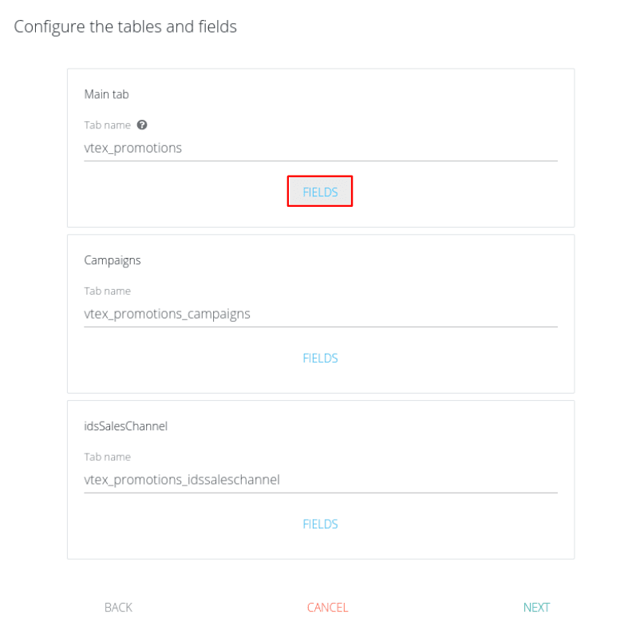Open FIELDS for the idsSalesChannel table
The height and width of the screenshot is (622, 620).
click(320, 525)
